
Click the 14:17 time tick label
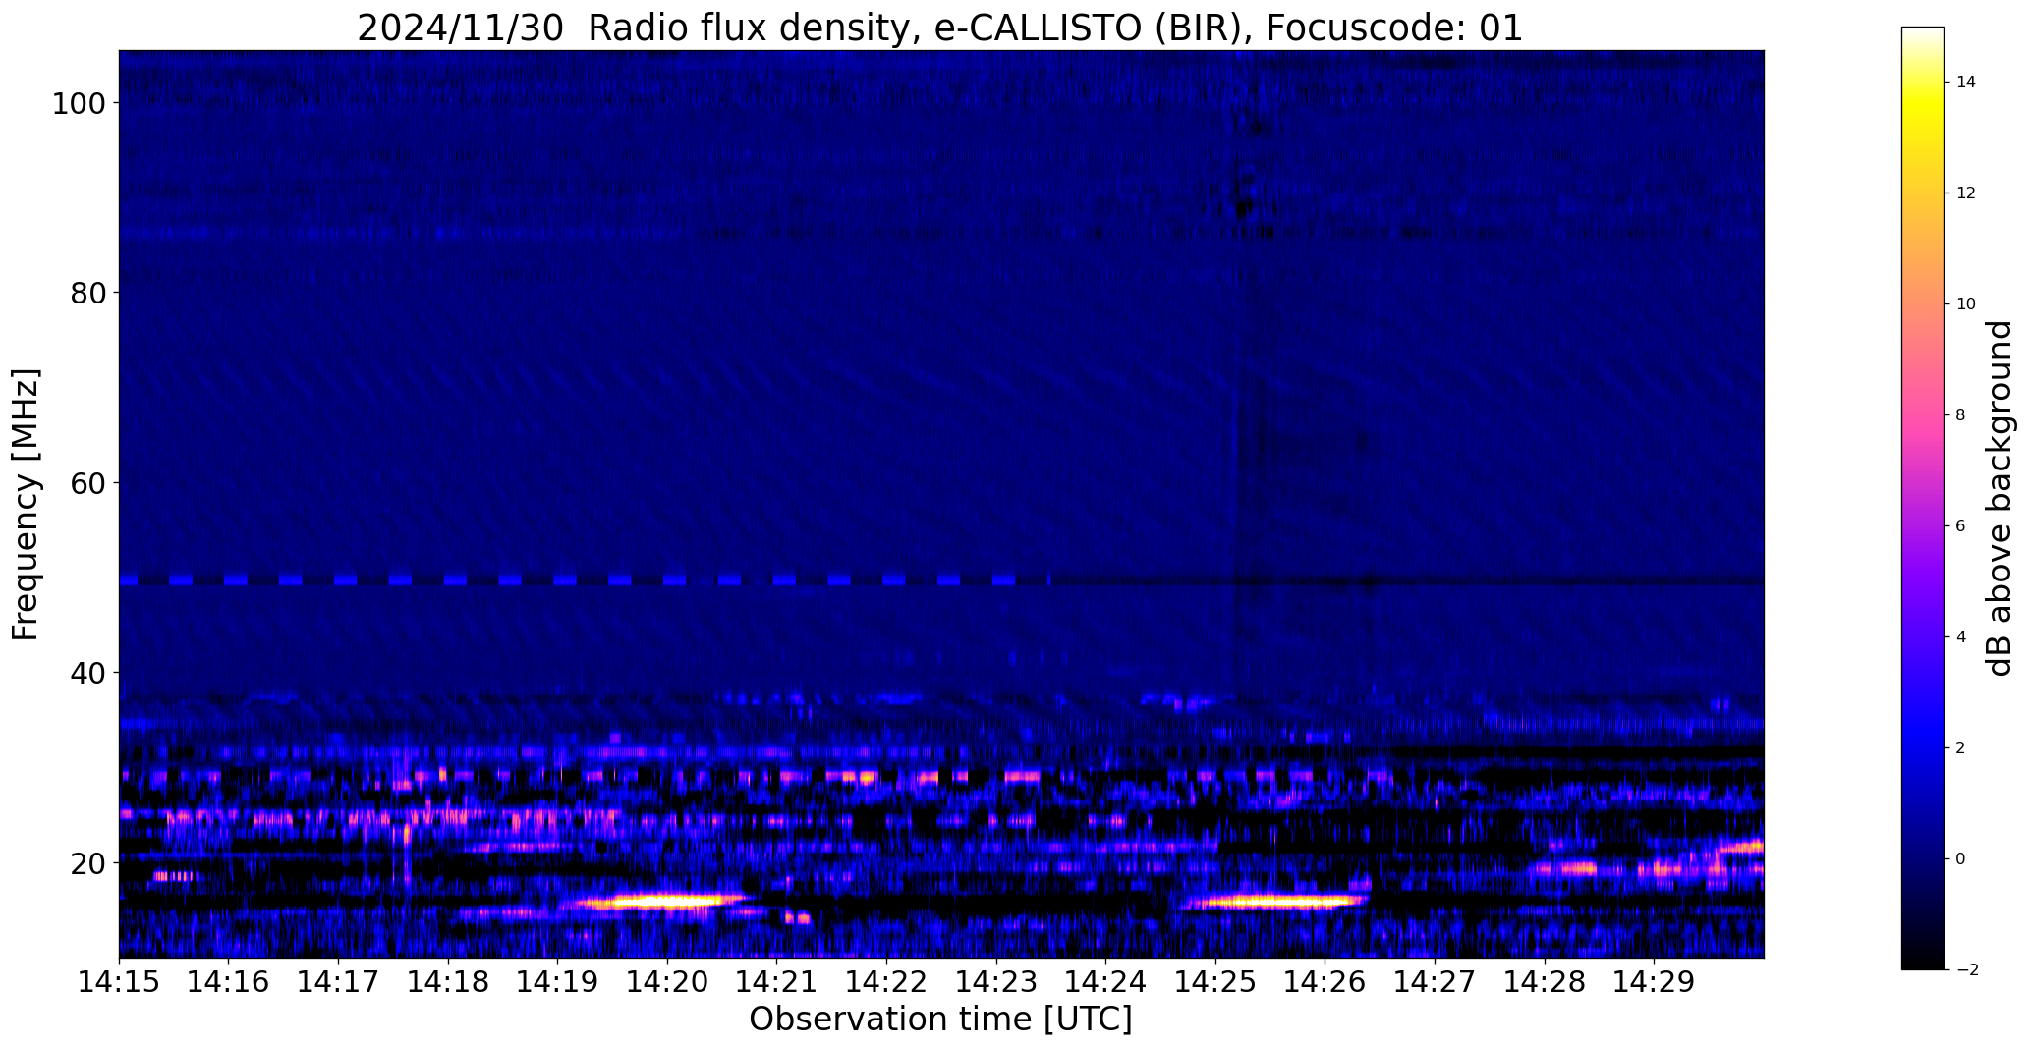click(x=338, y=982)
